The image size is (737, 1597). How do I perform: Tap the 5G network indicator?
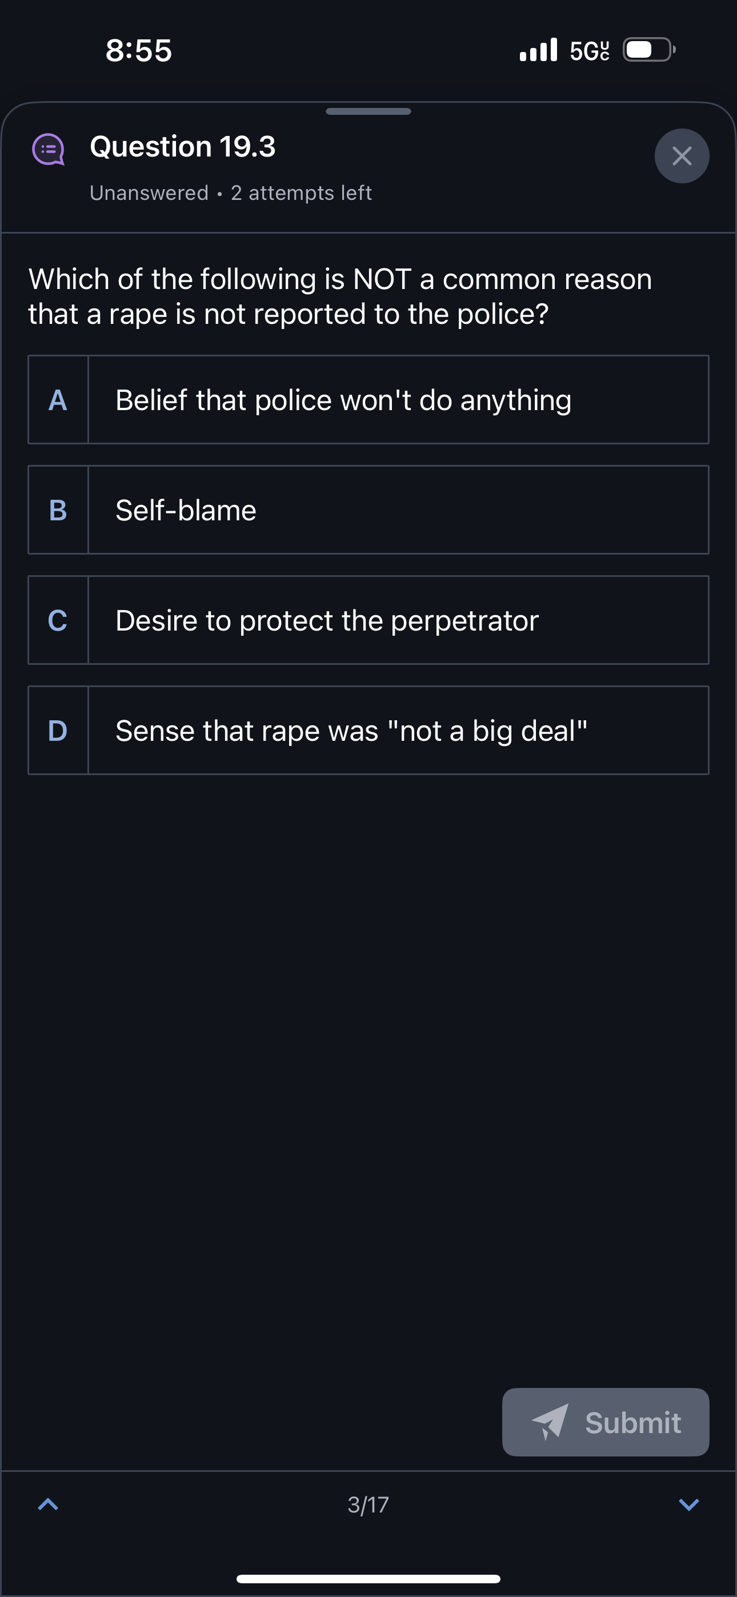click(588, 51)
